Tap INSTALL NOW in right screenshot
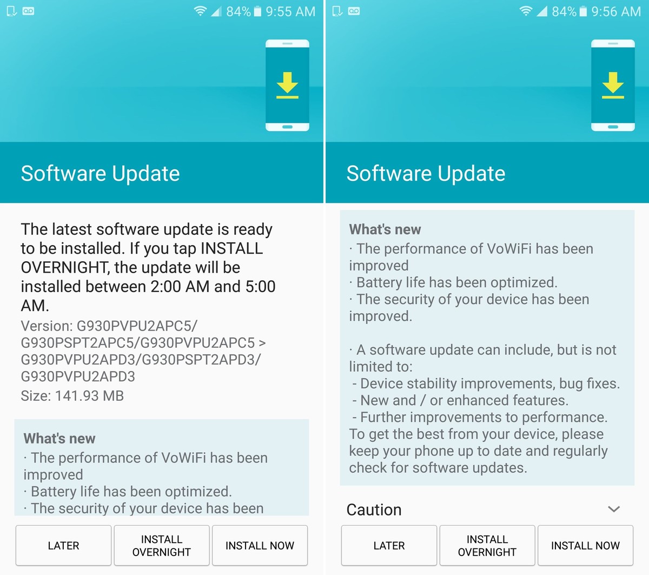This screenshot has height=575, width=649. [585, 545]
